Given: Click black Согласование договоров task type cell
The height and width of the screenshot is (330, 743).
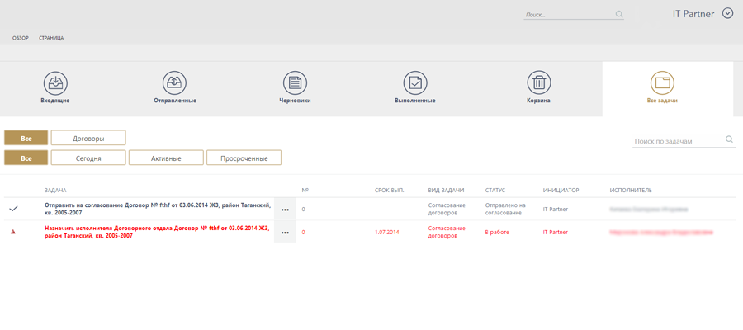Looking at the screenshot, I should point(447,209).
